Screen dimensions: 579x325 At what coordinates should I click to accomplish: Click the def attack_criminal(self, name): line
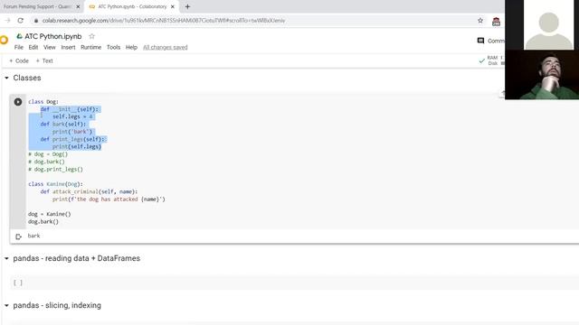[89, 191]
